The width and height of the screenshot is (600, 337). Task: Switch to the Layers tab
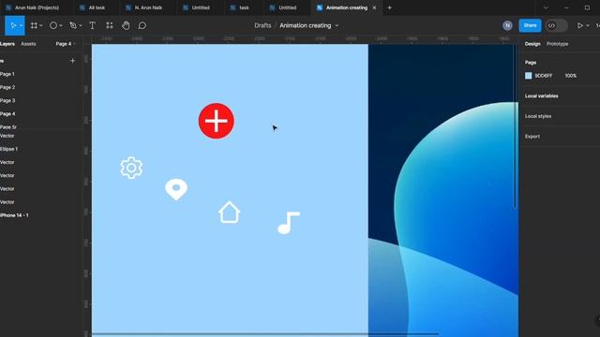coord(7,44)
